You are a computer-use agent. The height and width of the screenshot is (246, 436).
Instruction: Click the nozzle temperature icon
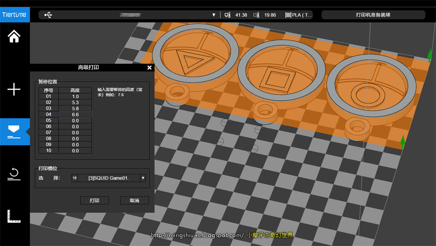pos(227,15)
